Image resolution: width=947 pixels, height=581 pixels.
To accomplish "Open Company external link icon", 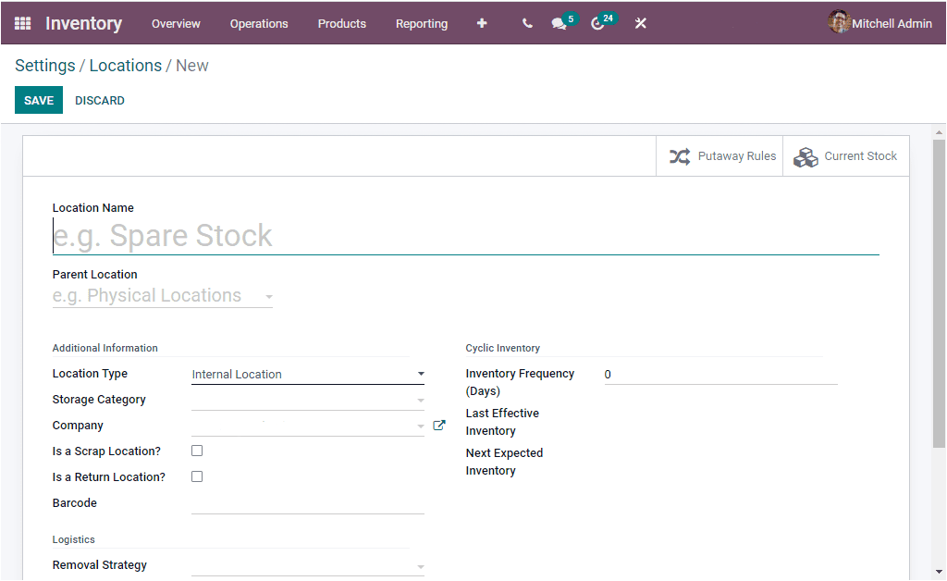I will tap(439, 426).
